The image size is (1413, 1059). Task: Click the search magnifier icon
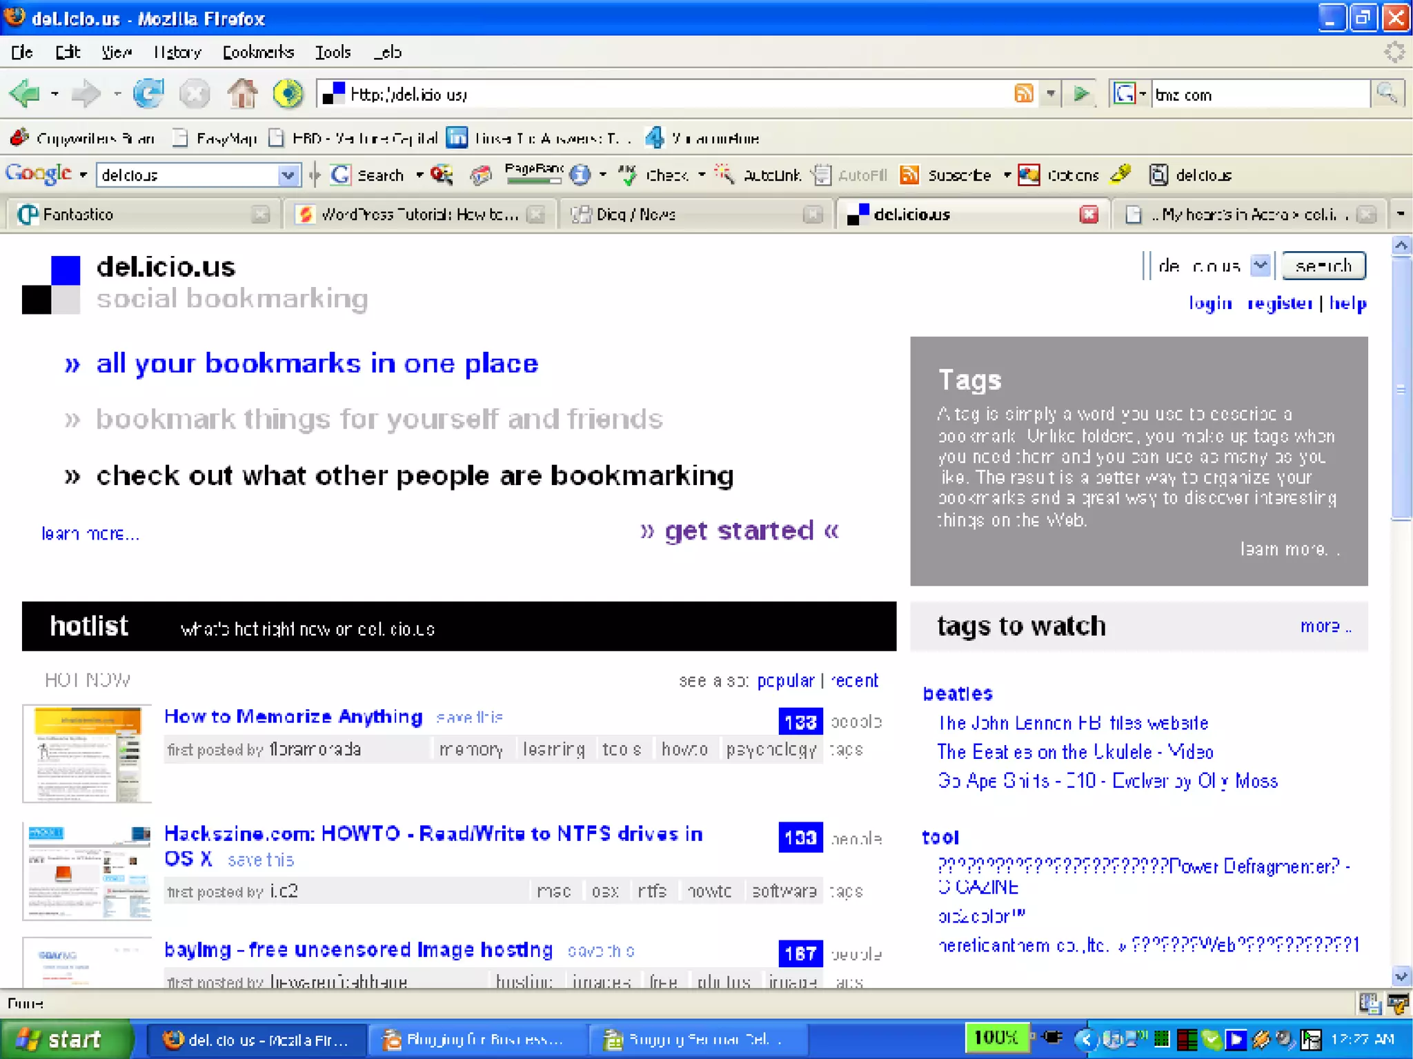click(x=1387, y=93)
